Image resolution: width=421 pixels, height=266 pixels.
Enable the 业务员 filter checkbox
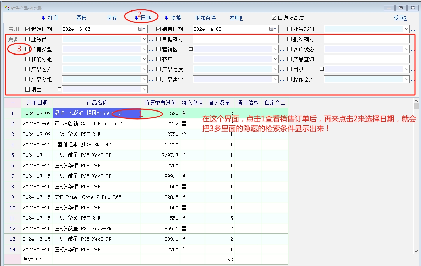click(28, 39)
